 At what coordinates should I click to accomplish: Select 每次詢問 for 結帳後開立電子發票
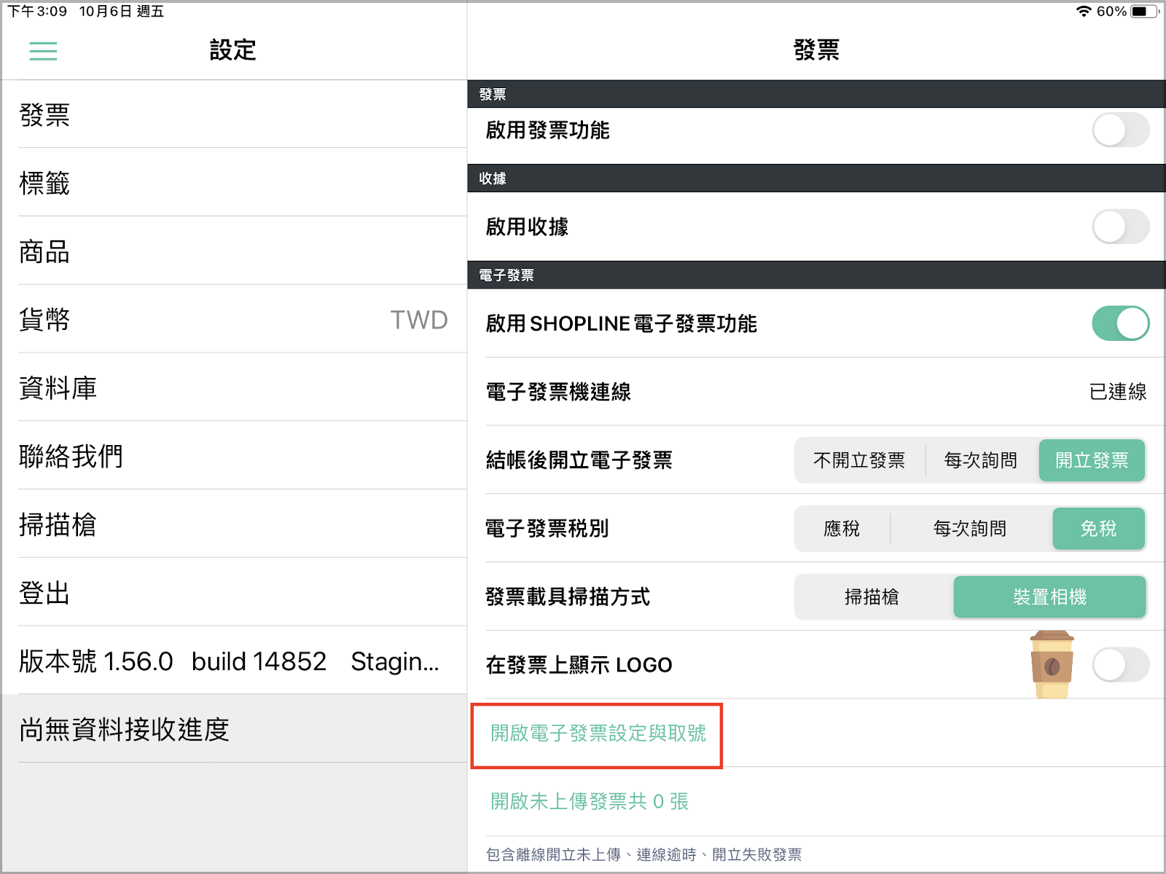tap(980, 460)
